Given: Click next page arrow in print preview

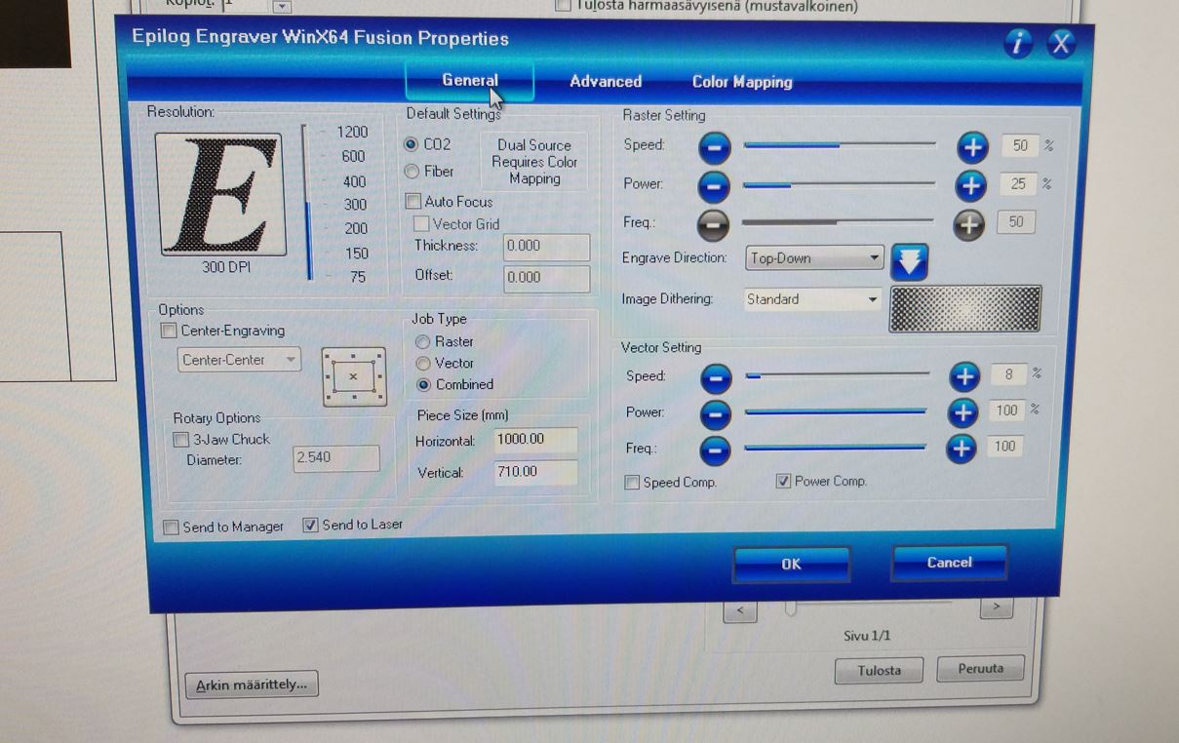Looking at the screenshot, I should click(996, 606).
